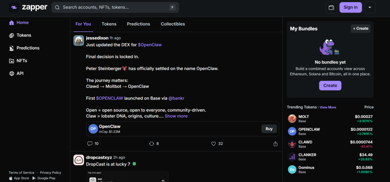Screen dimensions: 390x182
Task: Open jessedixon's avatar
Action: click(x=78, y=40)
